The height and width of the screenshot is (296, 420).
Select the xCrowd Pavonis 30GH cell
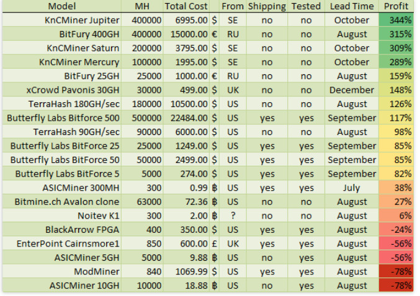pos(62,90)
